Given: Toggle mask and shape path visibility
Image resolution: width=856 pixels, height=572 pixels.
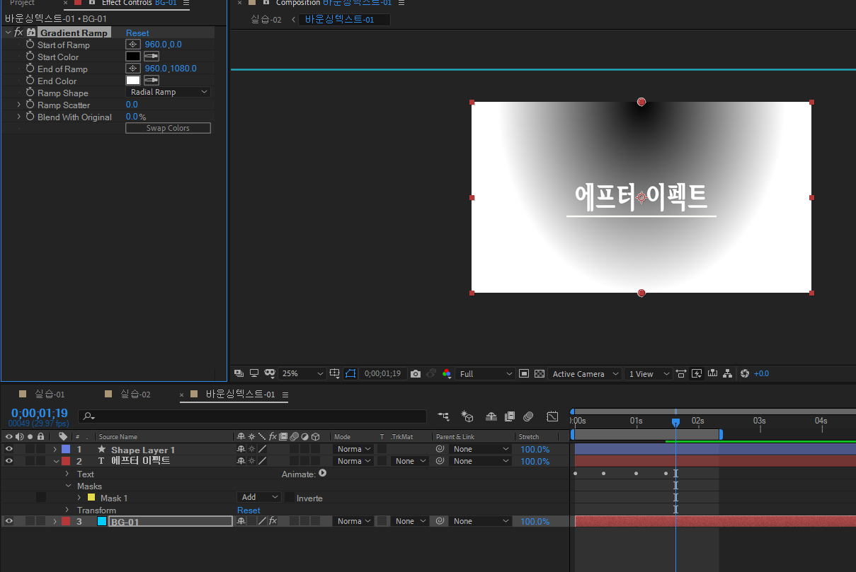Looking at the screenshot, I should click(x=350, y=373).
